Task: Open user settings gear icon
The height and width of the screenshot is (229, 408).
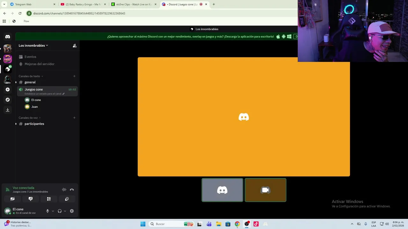Action: click(x=72, y=211)
